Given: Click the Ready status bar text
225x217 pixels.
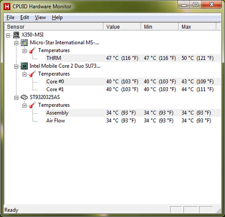Looking at the screenshot, I should 11,210.
